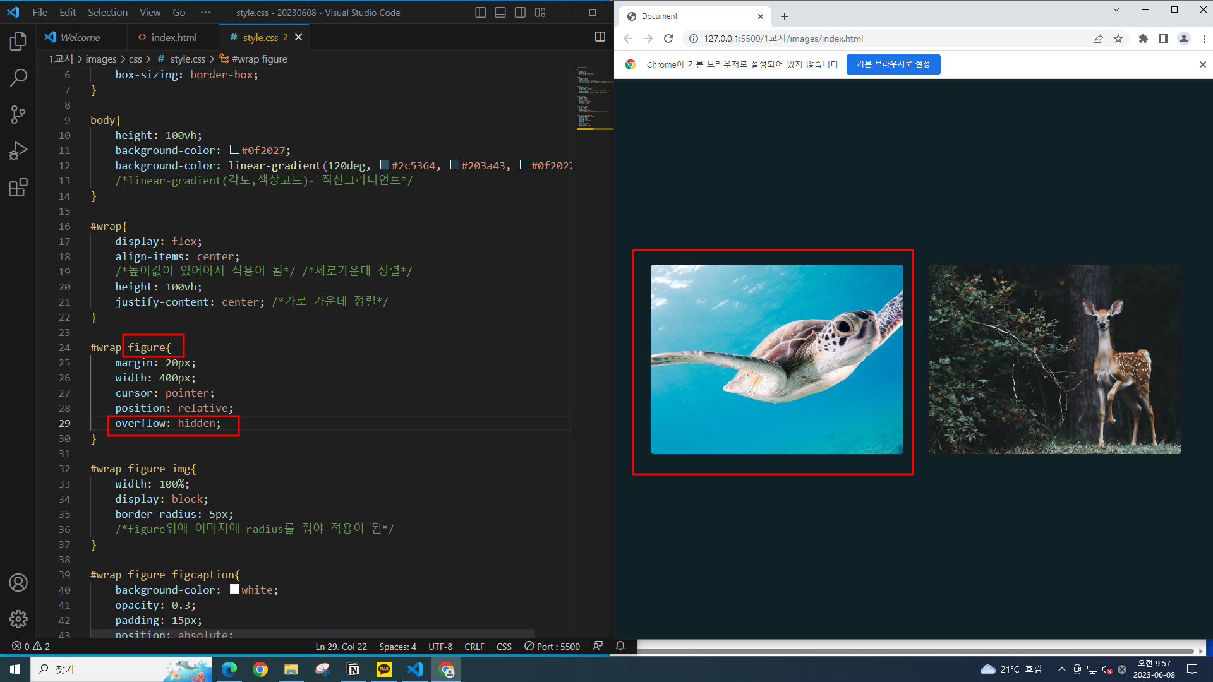Toggle Secondary Side Bar layout button
Image resolution: width=1213 pixels, height=682 pixels.
coord(520,13)
